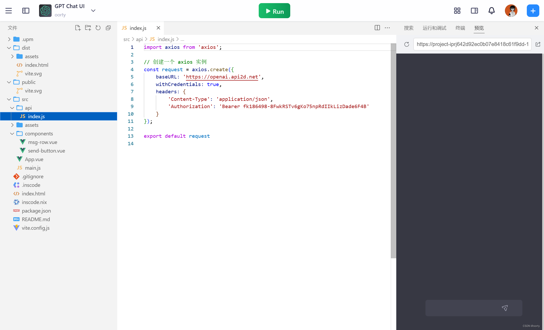Reload the preview page
This screenshot has width=544, height=330.
coord(407,44)
